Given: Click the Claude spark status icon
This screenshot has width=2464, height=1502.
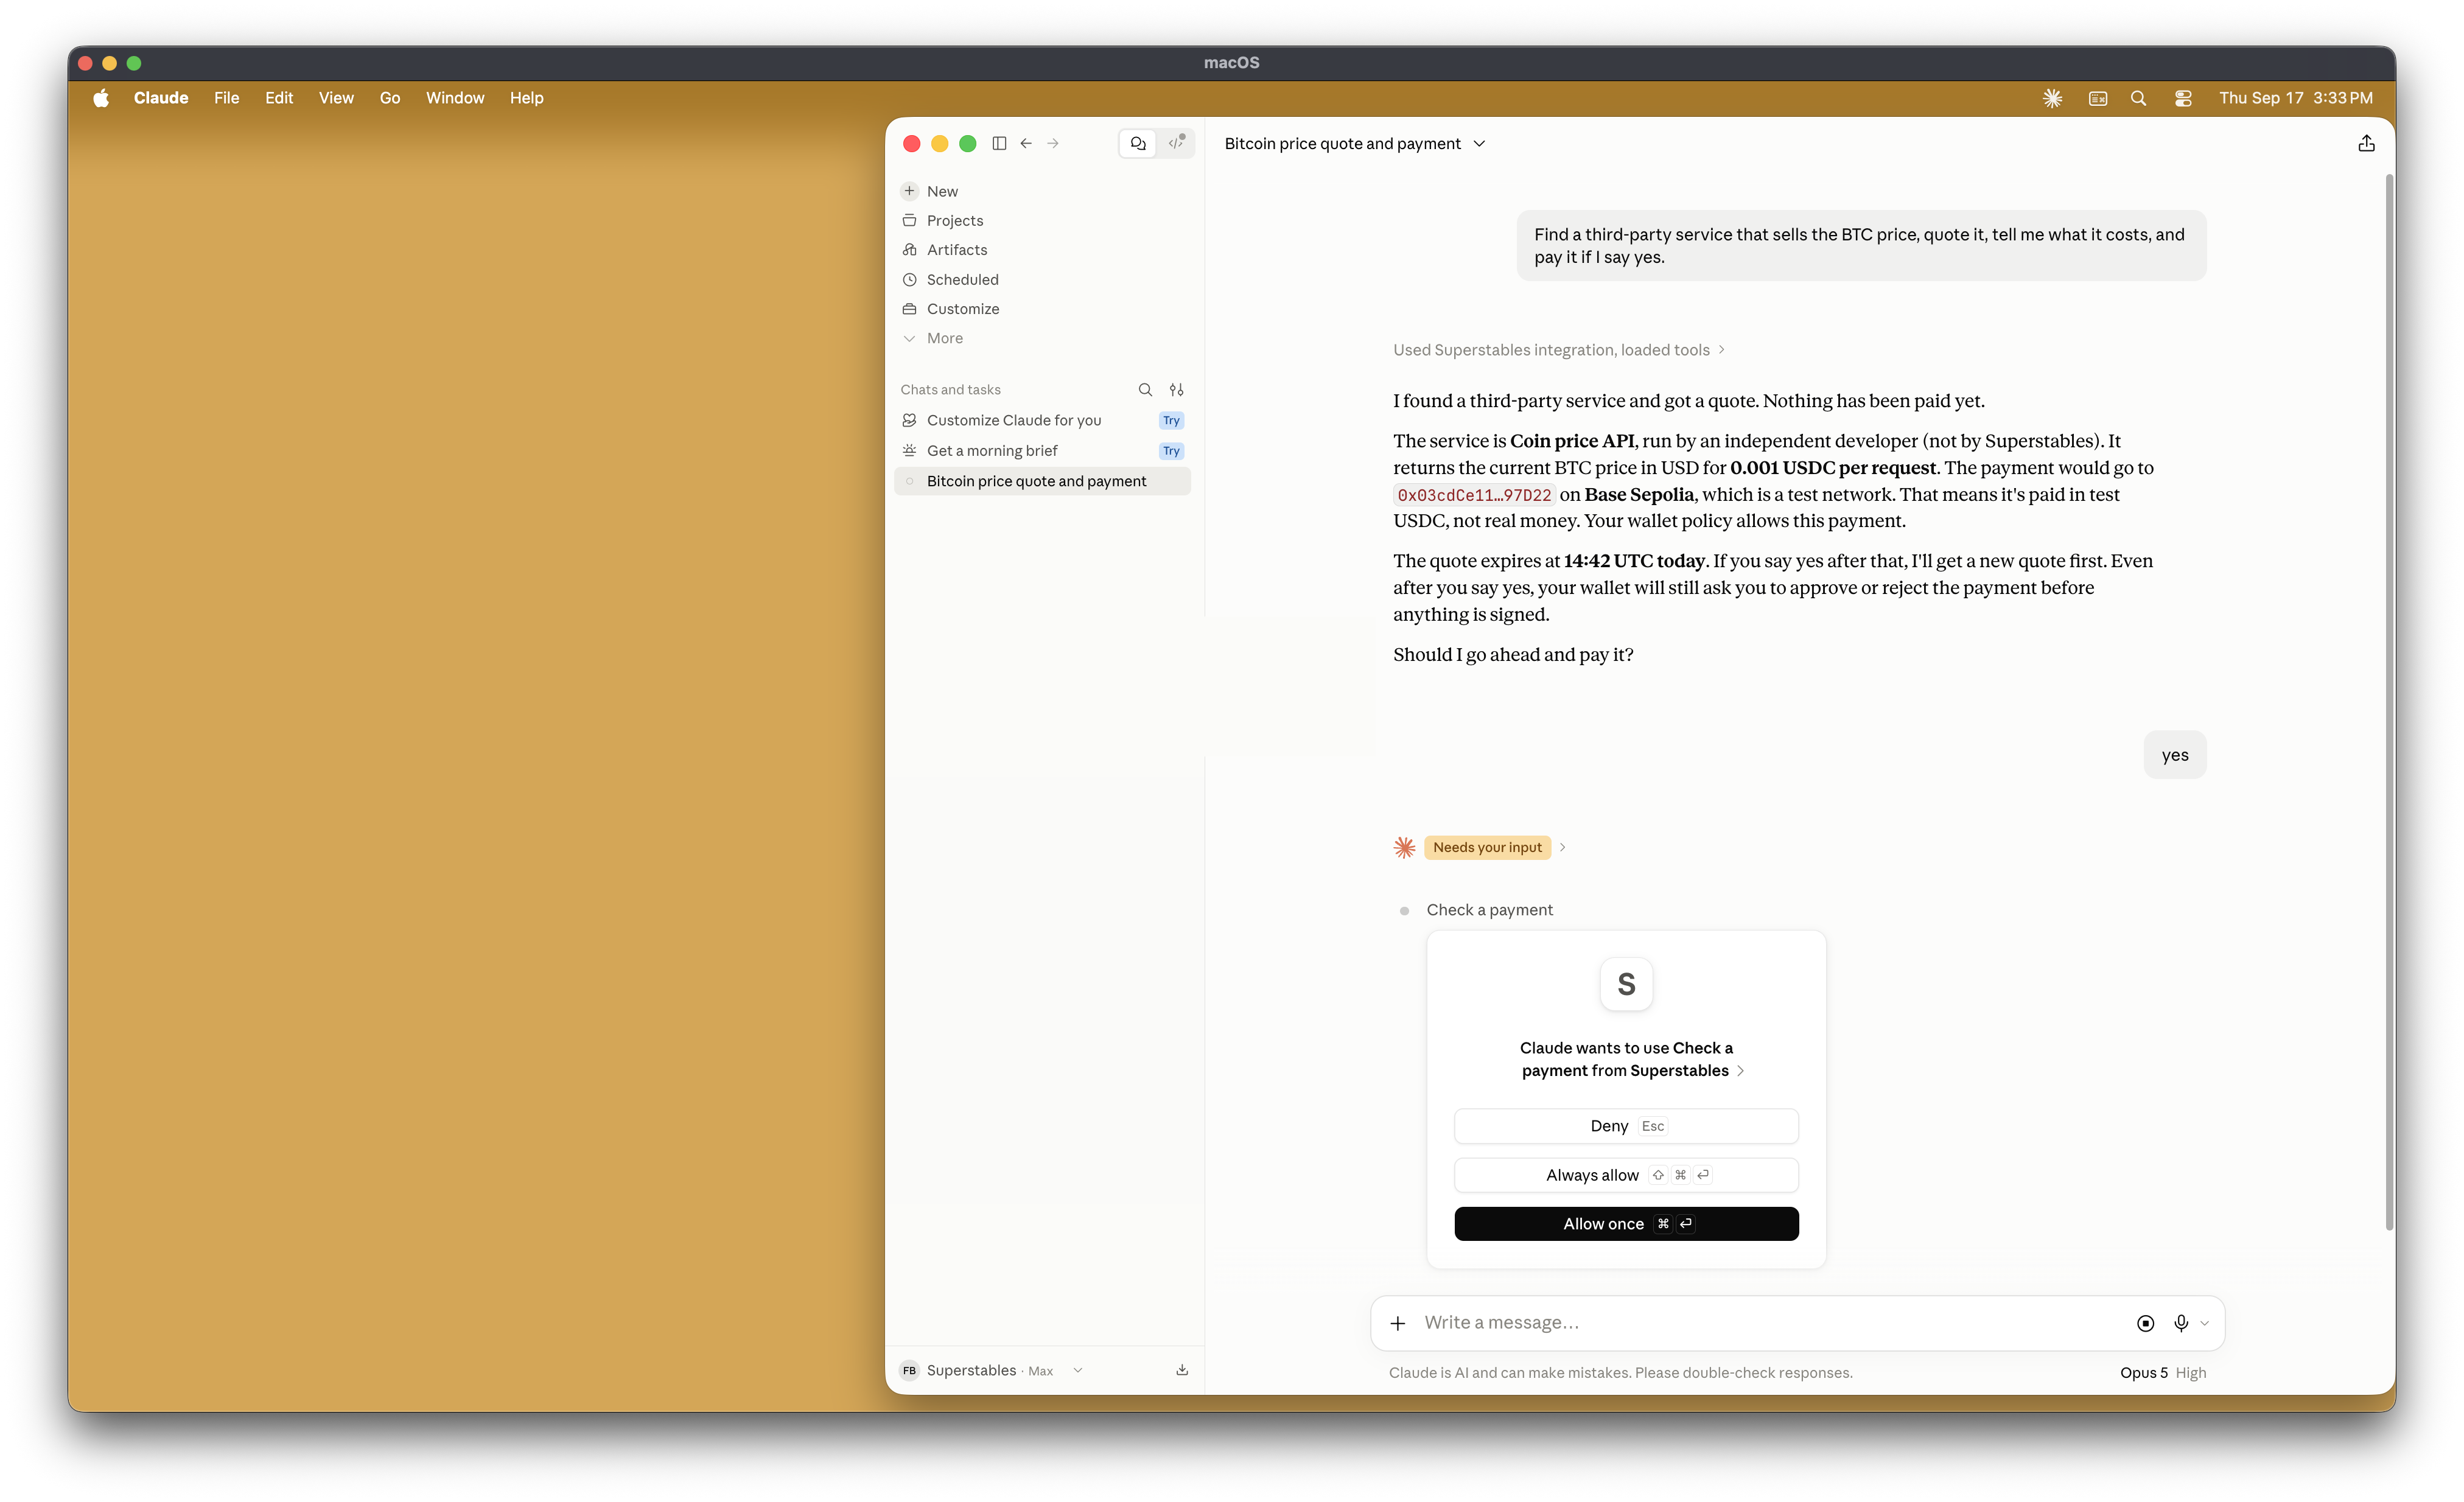Looking at the screenshot, I should pos(1404,847).
